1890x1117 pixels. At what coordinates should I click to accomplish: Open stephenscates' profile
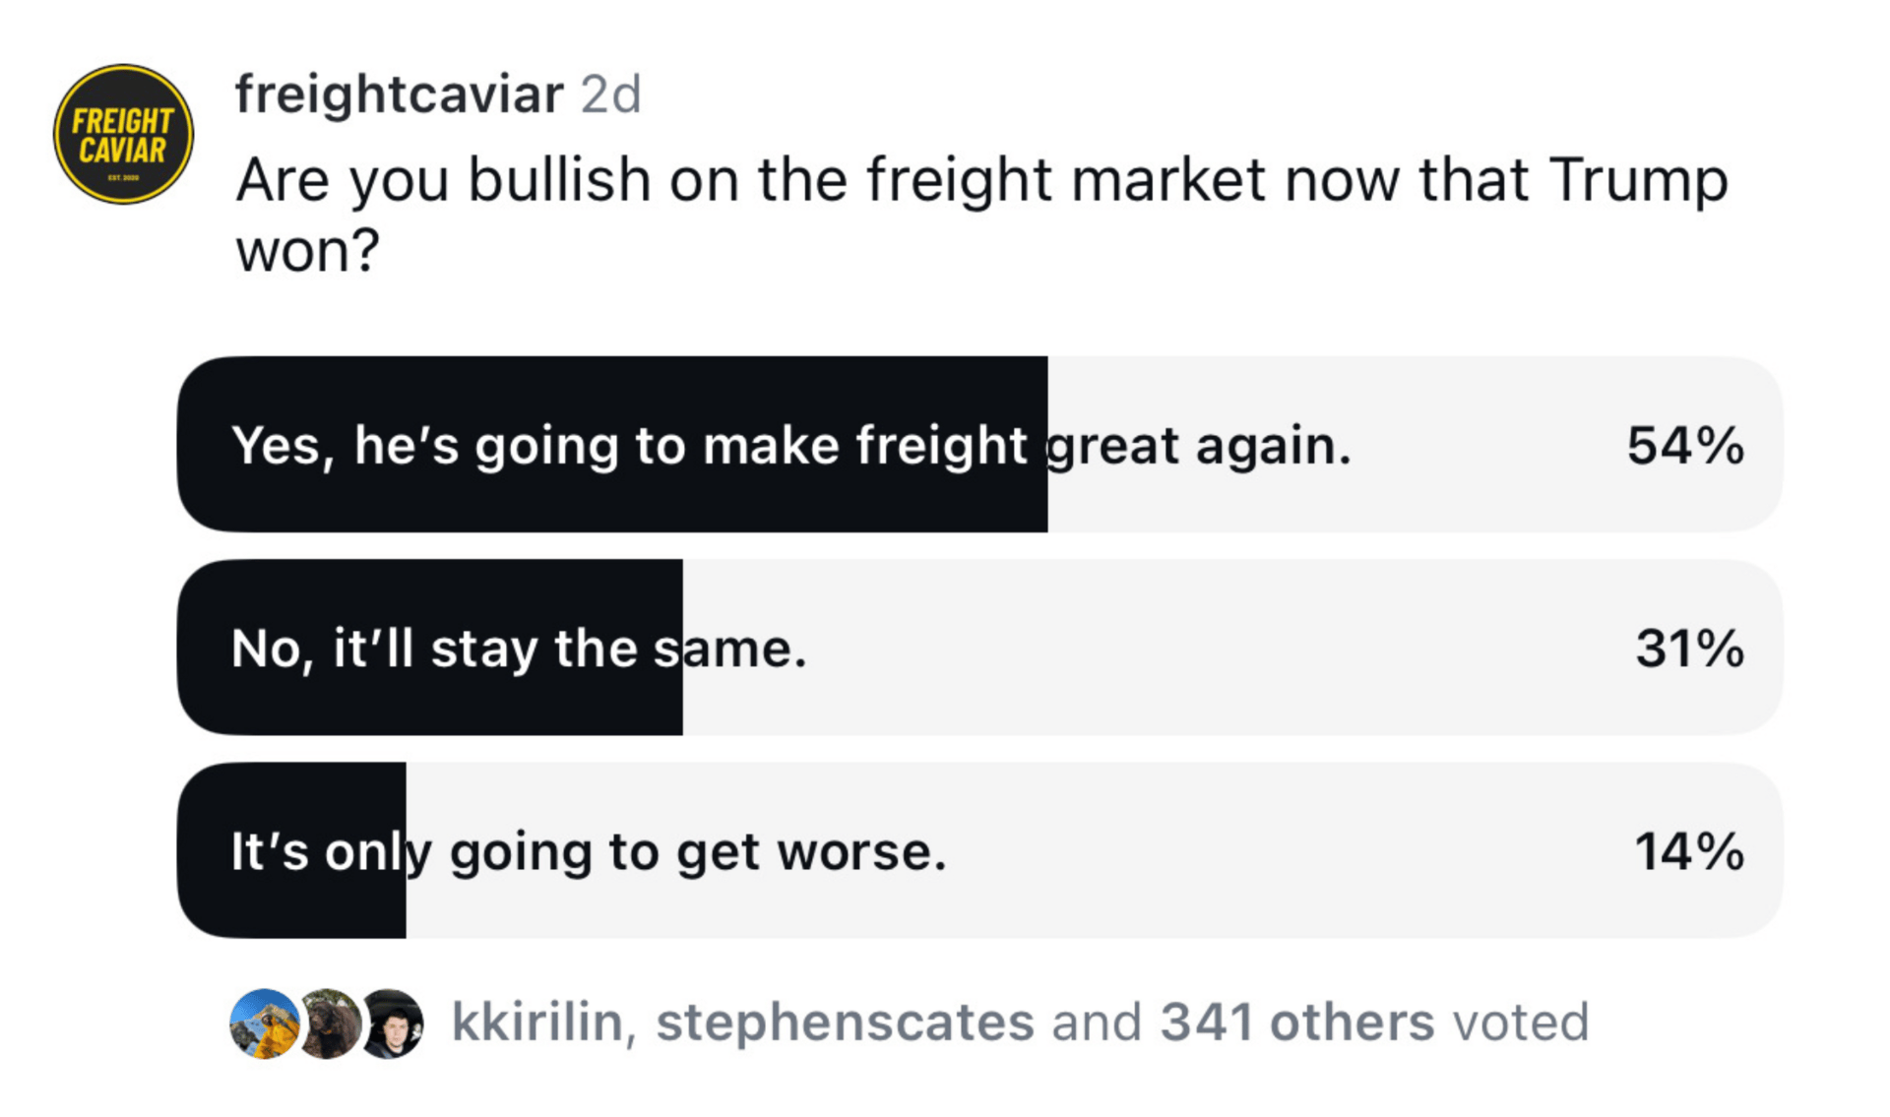(x=846, y=1022)
